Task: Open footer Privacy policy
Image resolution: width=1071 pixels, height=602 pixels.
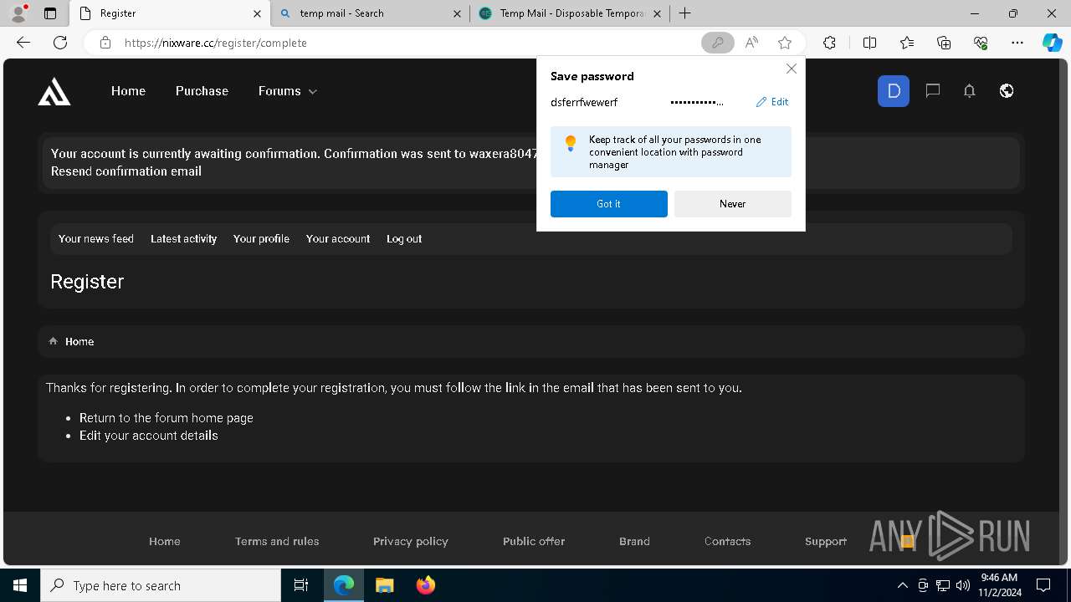Action: [411, 542]
